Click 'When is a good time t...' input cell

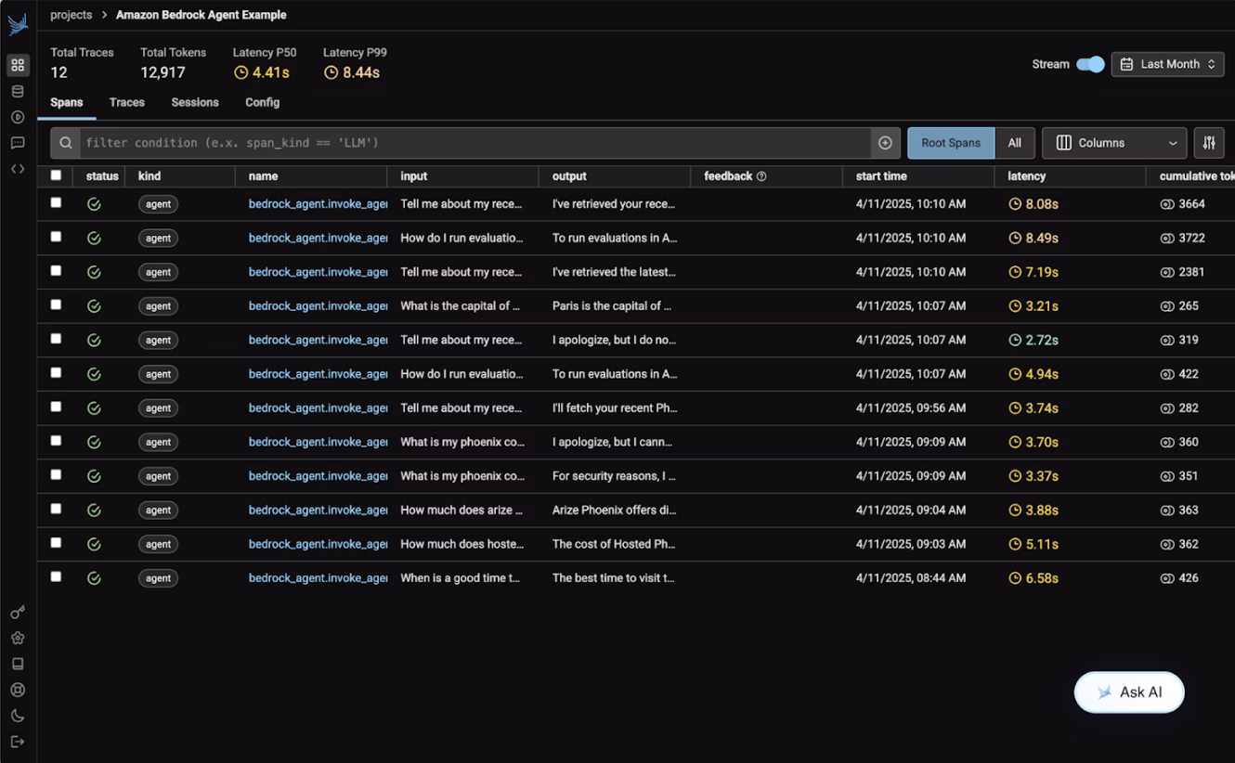[x=461, y=578]
